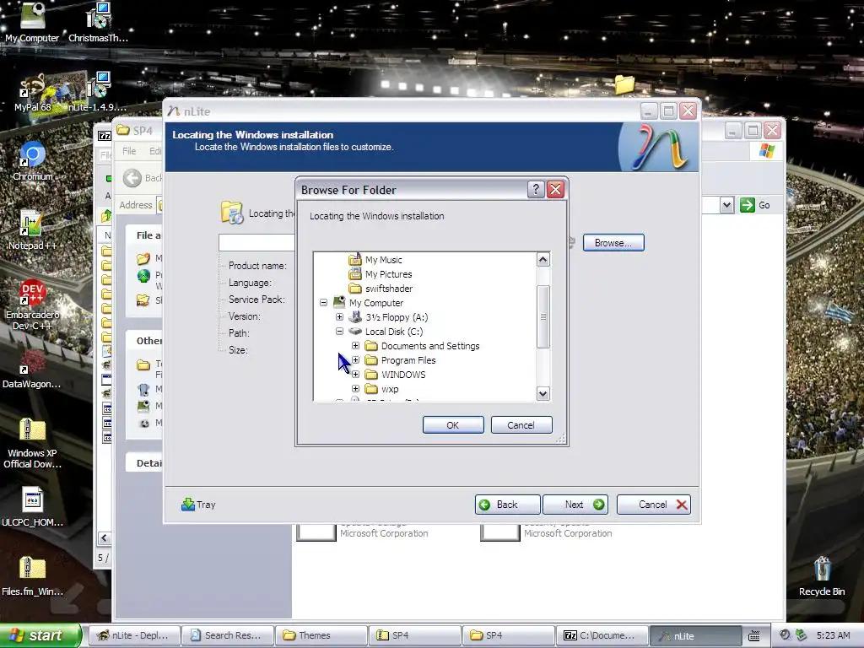Launch Notepad++ desktop shortcut
Viewport: 864px width, 648px height.
click(x=32, y=230)
